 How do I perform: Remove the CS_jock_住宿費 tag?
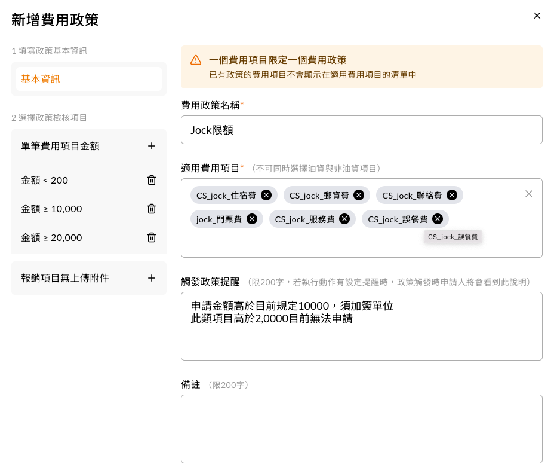(266, 195)
